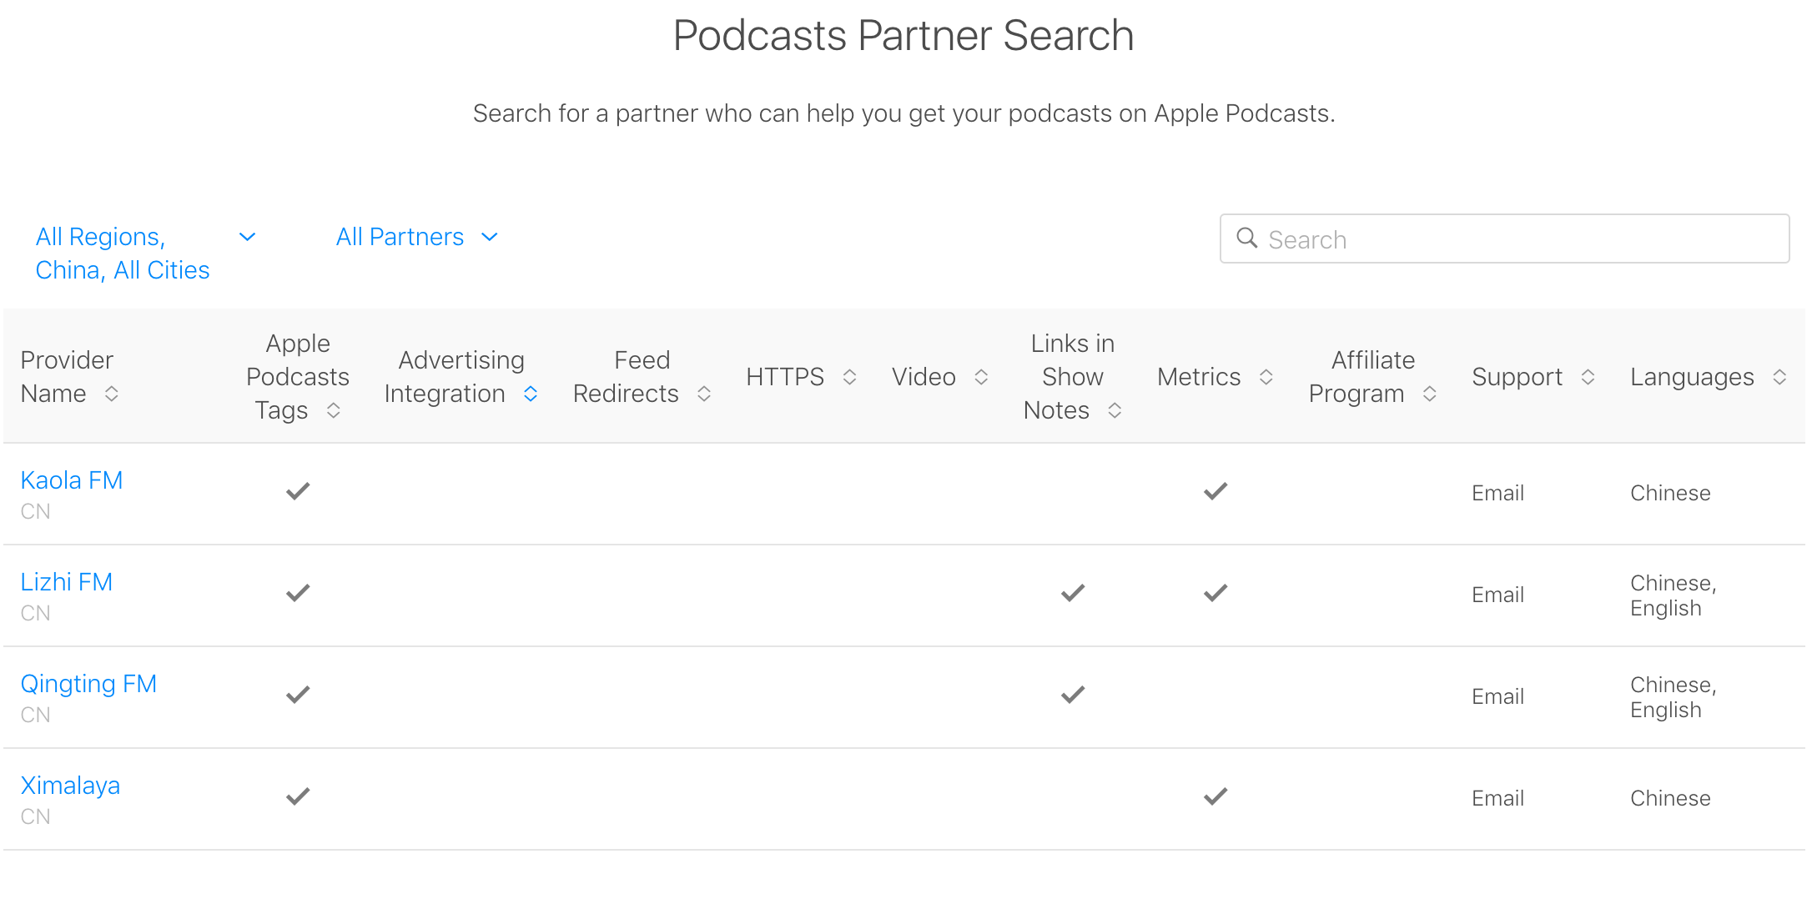The height and width of the screenshot is (904, 1812).
Task: Sort by Feed Redirects arrows
Action: (x=703, y=394)
